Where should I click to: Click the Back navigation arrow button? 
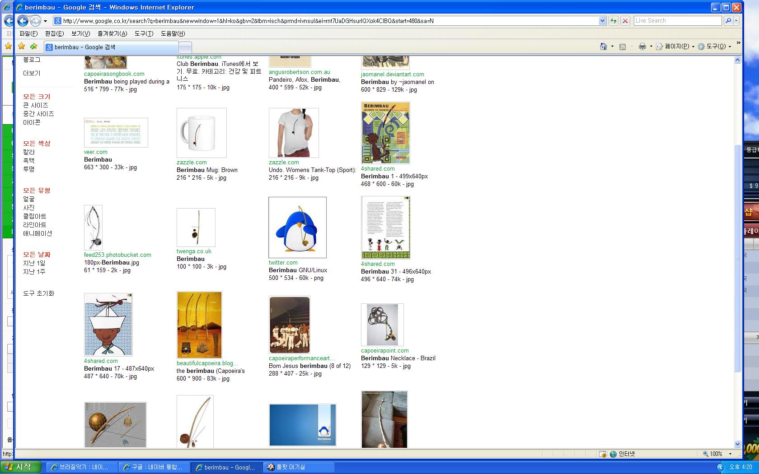pyautogui.click(x=23, y=21)
